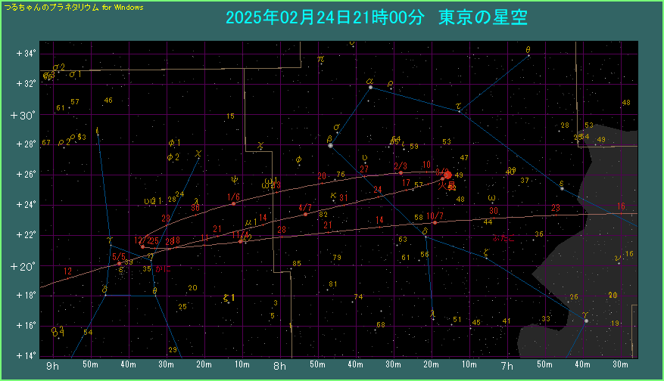The width and height of the screenshot is (664, 381).
Task: Click the tau Geminorum star
Action: click(459, 111)
